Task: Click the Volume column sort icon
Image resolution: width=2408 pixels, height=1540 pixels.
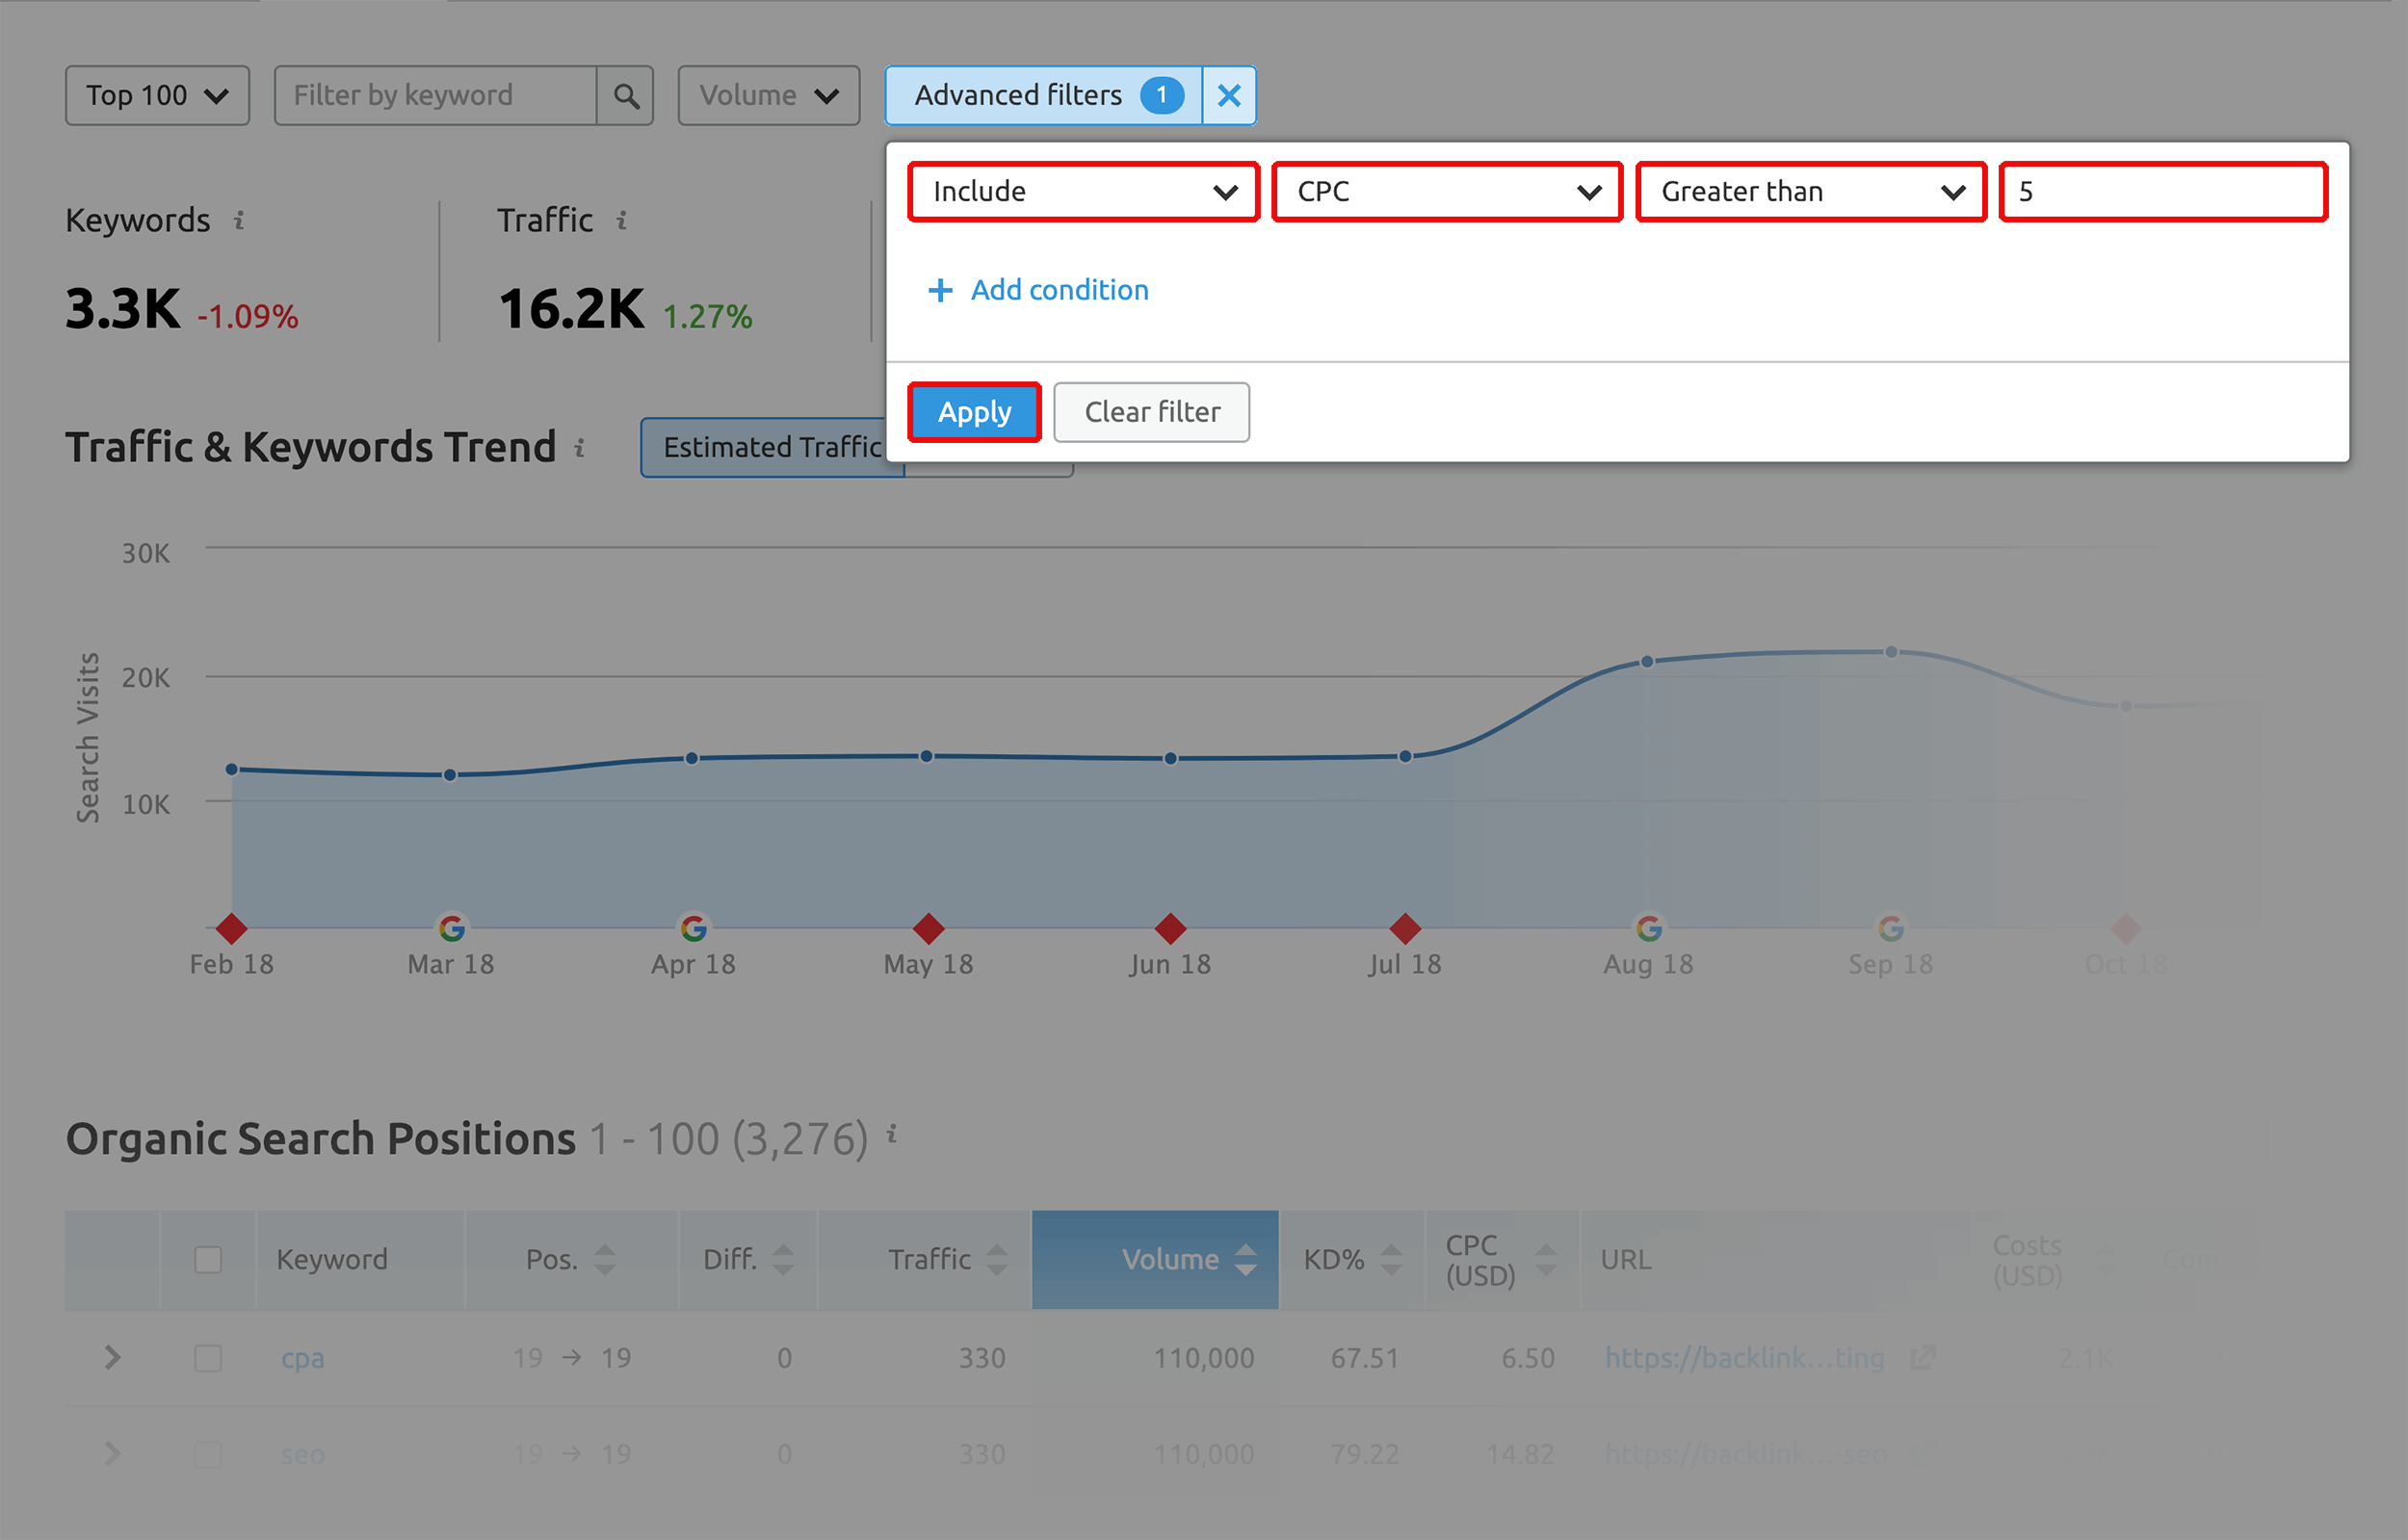Action: click(1246, 1260)
